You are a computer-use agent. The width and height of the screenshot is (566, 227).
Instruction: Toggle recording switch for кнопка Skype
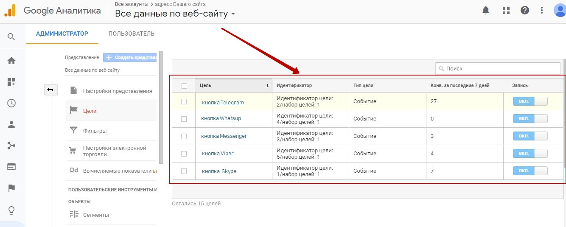point(530,171)
